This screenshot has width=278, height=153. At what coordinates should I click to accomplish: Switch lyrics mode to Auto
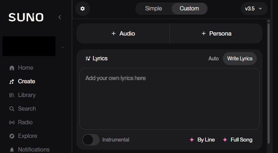click(213, 59)
